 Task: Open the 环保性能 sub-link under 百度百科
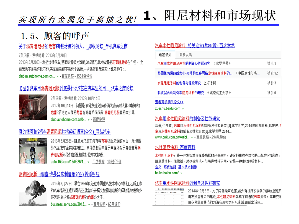point(170,167)
